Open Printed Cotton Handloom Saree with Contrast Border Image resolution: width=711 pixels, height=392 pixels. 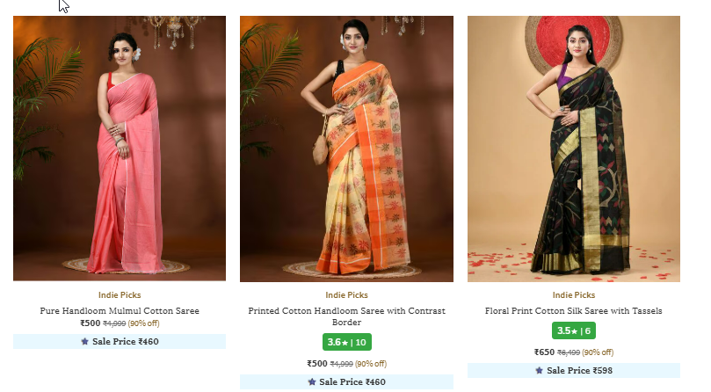[346, 316]
